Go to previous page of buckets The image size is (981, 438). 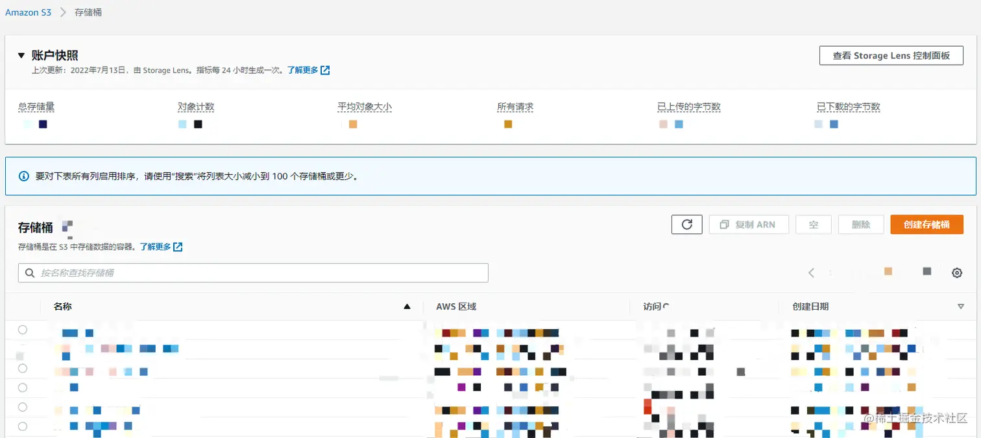click(811, 273)
